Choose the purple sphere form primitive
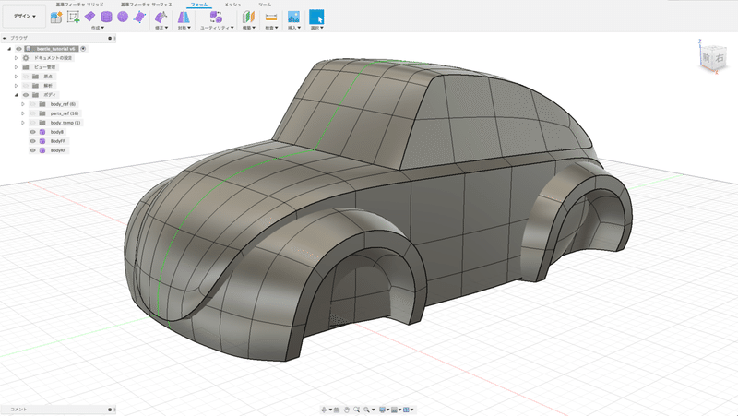The image size is (738, 416). [x=122, y=17]
